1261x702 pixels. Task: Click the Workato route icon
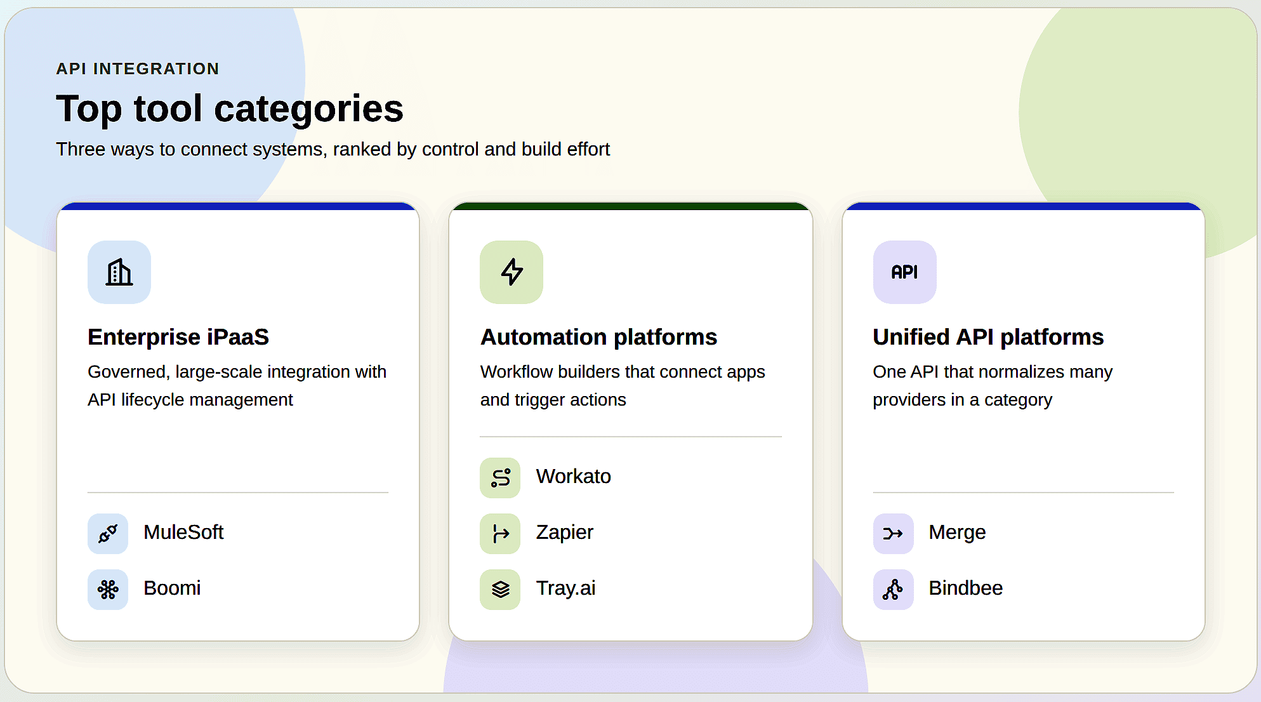pyautogui.click(x=500, y=478)
